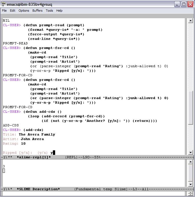This screenshot has width=195, height=197.
Task: Click the REPL pane's scroll up arrow
Action: pos(191,20)
